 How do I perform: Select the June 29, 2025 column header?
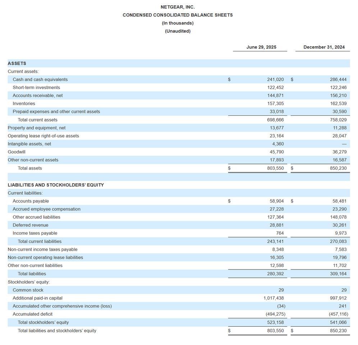pos(261,47)
